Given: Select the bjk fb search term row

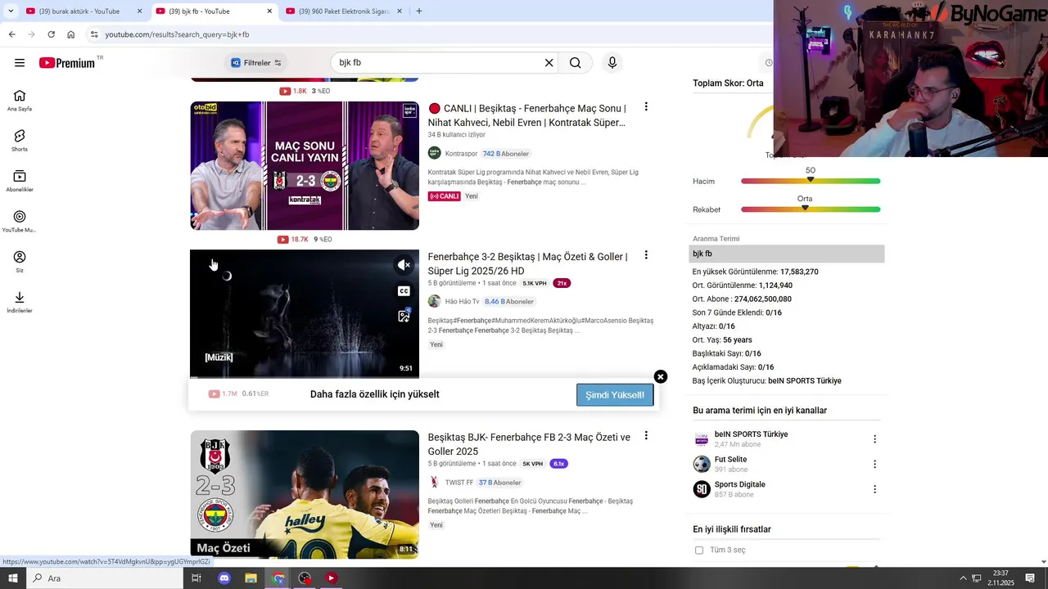Looking at the screenshot, I should coord(787,254).
